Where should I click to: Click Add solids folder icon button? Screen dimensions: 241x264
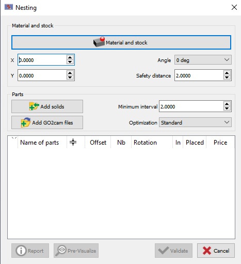click(x=47, y=106)
